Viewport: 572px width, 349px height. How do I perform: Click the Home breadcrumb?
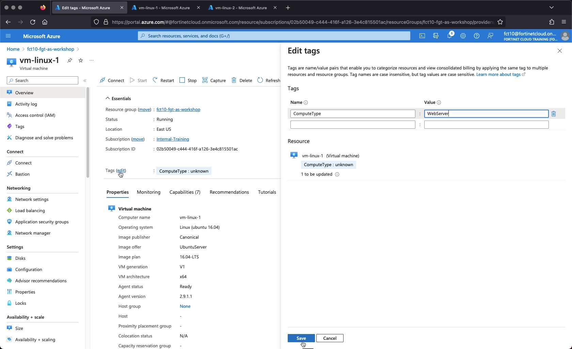click(x=13, y=49)
